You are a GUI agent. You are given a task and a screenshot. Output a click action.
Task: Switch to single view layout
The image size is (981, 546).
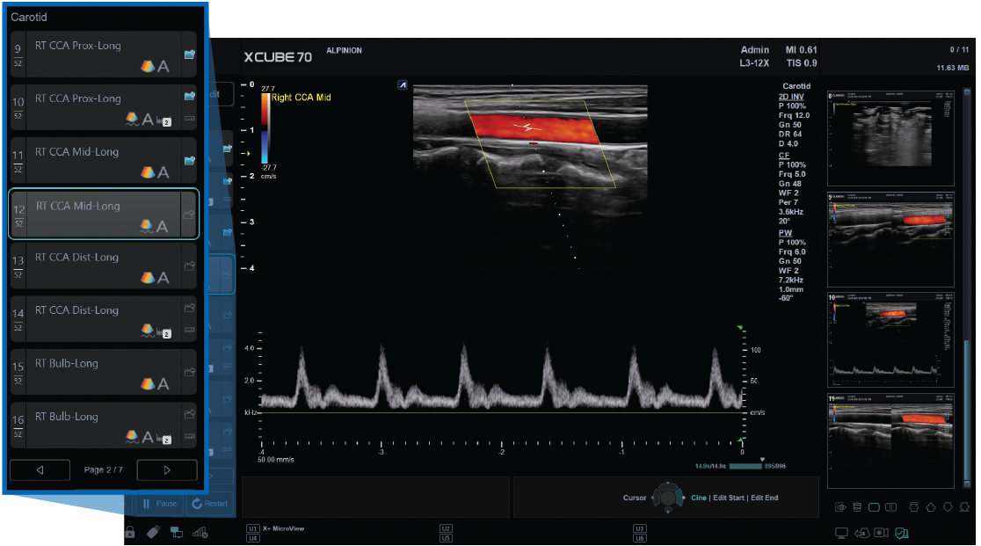point(874,507)
